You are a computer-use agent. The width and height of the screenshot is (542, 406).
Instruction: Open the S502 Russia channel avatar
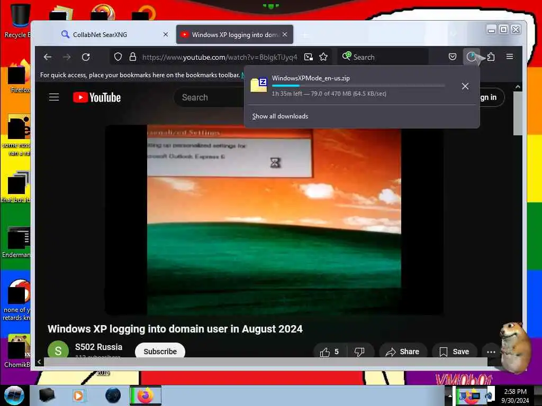pyautogui.click(x=58, y=350)
